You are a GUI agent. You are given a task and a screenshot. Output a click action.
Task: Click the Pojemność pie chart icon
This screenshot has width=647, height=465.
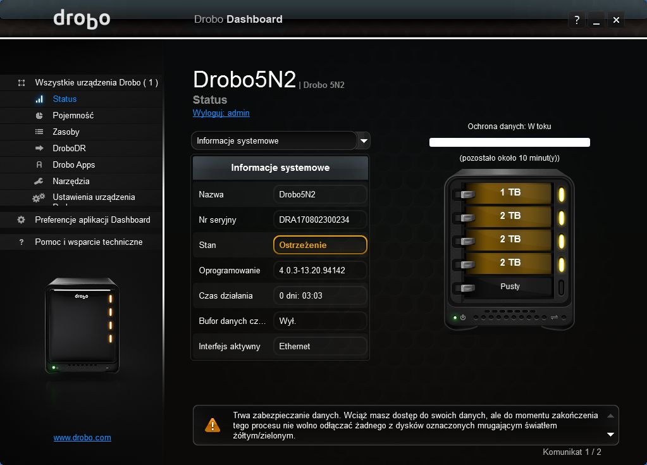[39, 116]
